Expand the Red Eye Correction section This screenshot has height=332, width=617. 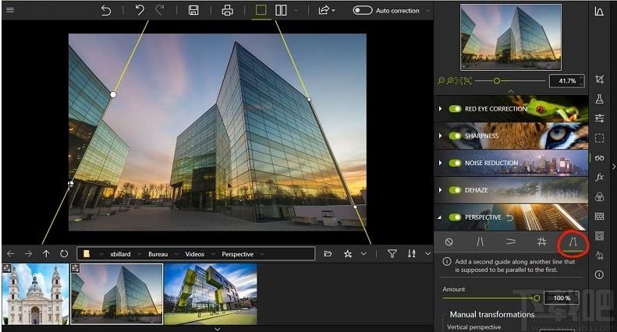point(440,108)
